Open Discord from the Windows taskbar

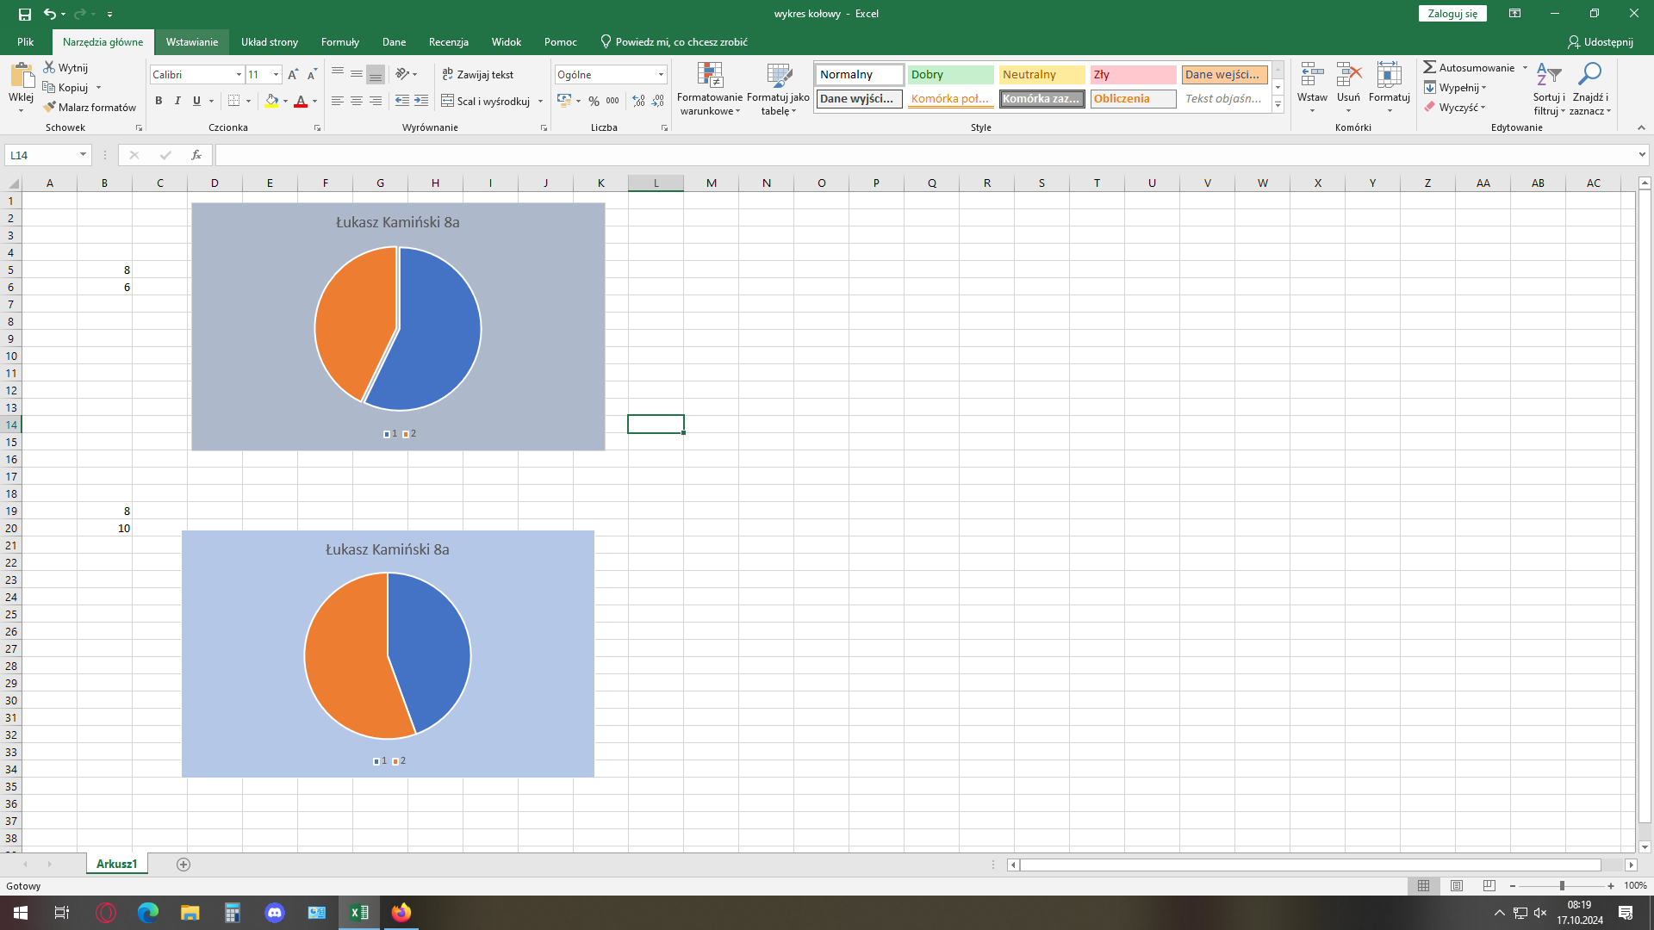(275, 913)
